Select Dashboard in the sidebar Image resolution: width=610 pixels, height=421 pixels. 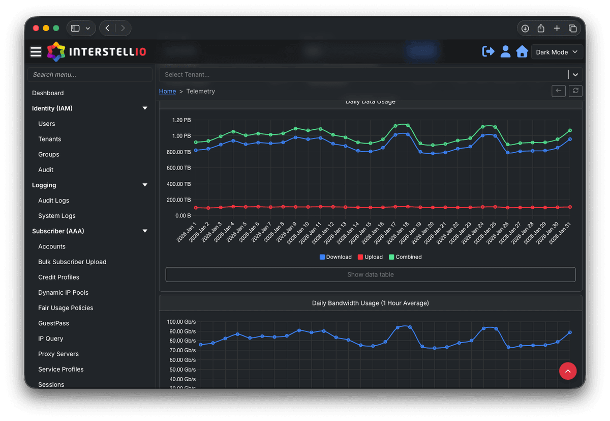click(x=48, y=93)
